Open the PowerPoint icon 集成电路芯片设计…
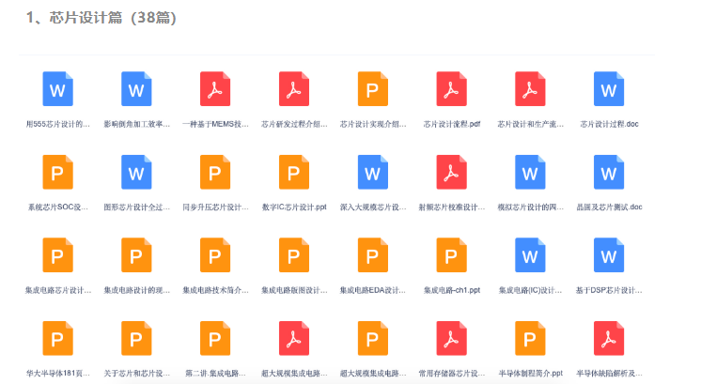 57,255
